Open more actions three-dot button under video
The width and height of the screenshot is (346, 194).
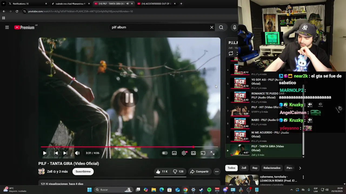click(x=217, y=172)
